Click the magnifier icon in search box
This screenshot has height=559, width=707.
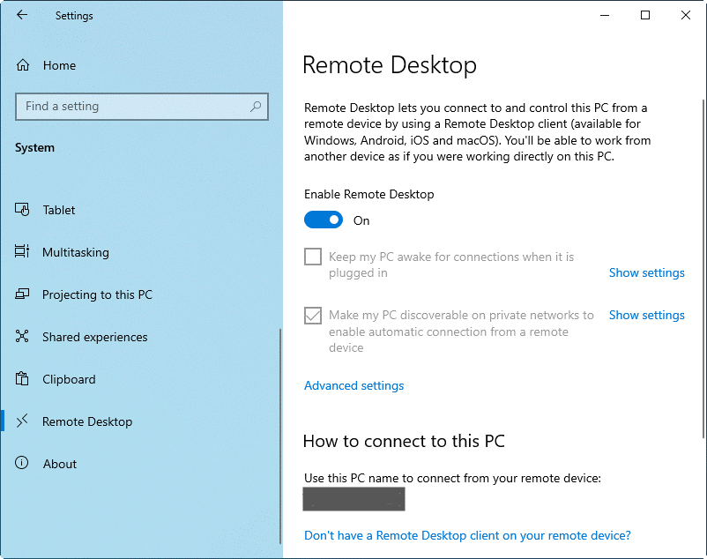tap(256, 107)
